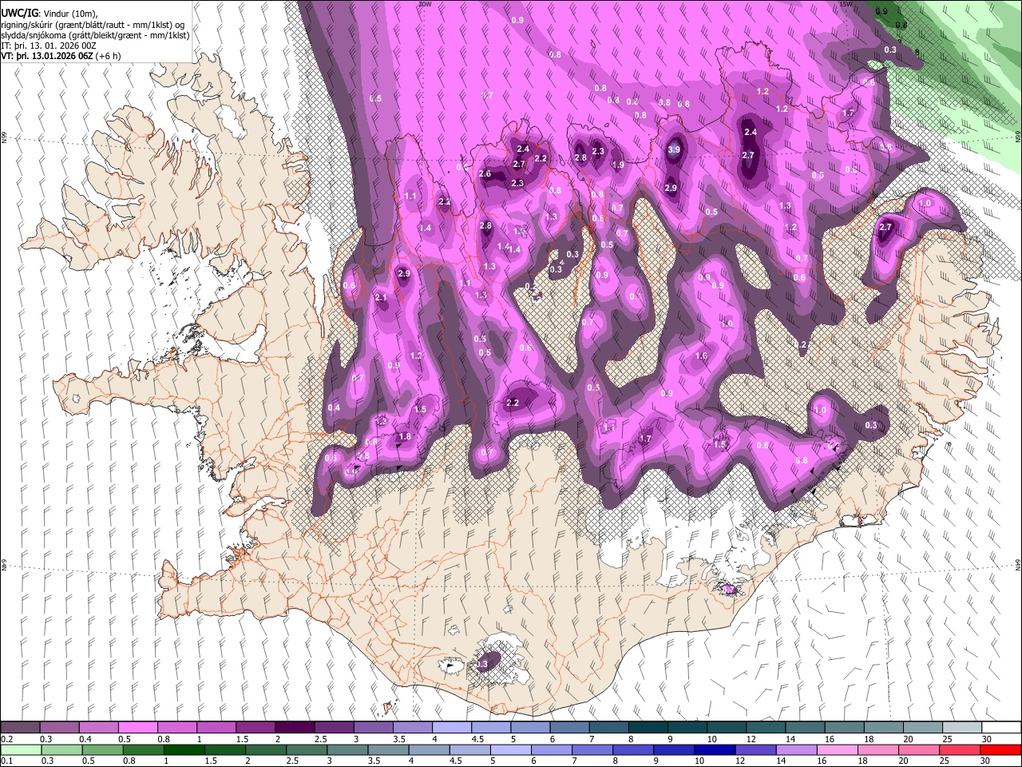Select the 2.6 precipitation value on the map
Viewport: 1022px width, 767px height.
coord(485,174)
